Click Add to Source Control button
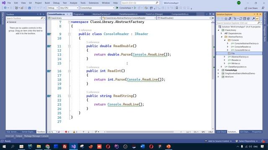This screenshot has height=150, width=268. [218, 141]
